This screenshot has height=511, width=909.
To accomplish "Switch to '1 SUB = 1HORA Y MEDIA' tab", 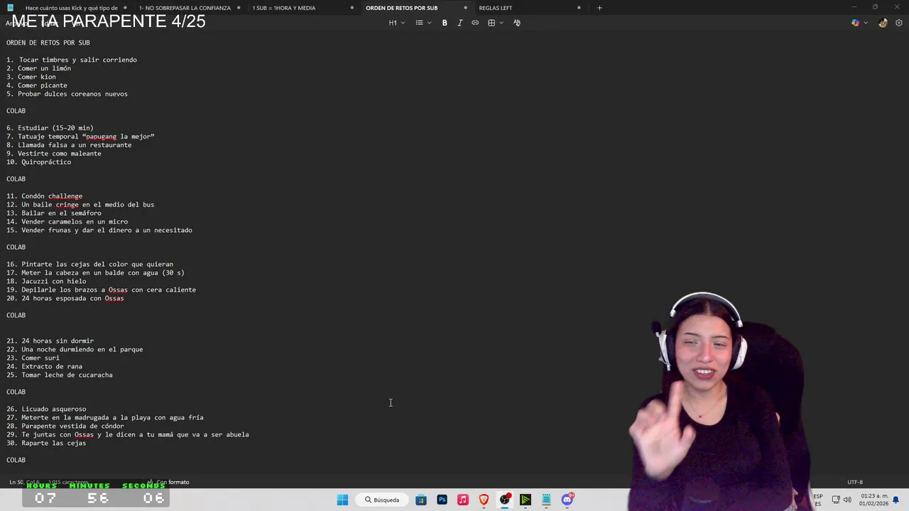I will click(284, 8).
